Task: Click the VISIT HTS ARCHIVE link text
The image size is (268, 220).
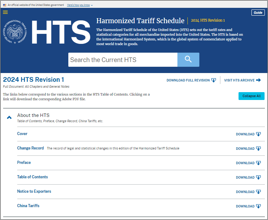Action: pos(239,80)
